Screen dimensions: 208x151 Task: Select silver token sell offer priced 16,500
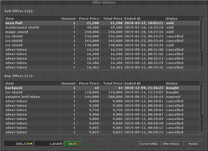(x=102, y=54)
